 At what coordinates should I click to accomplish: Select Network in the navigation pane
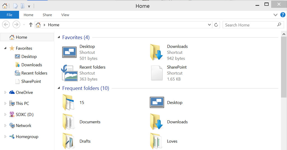click(24, 126)
